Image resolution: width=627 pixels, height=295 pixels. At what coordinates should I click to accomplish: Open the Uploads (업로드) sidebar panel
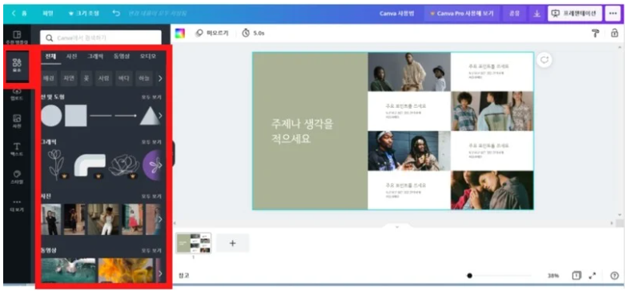[x=17, y=94]
